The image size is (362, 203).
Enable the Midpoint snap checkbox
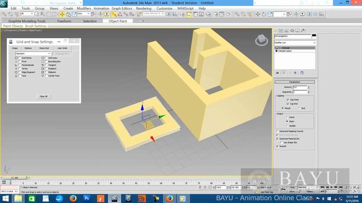46,72
